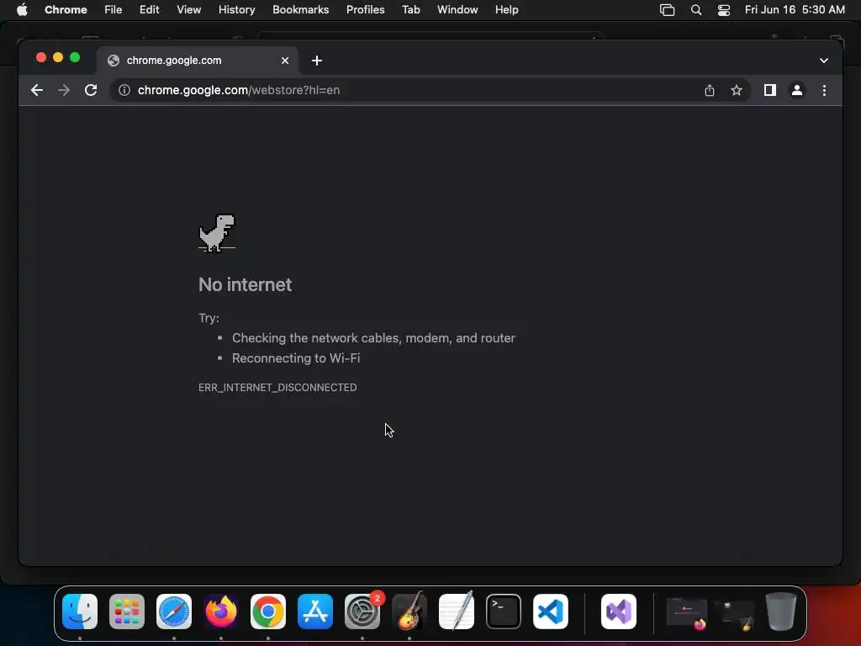Viewport: 861px width, 646px height.
Task: Open Control Center in menu bar
Action: click(724, 10)
